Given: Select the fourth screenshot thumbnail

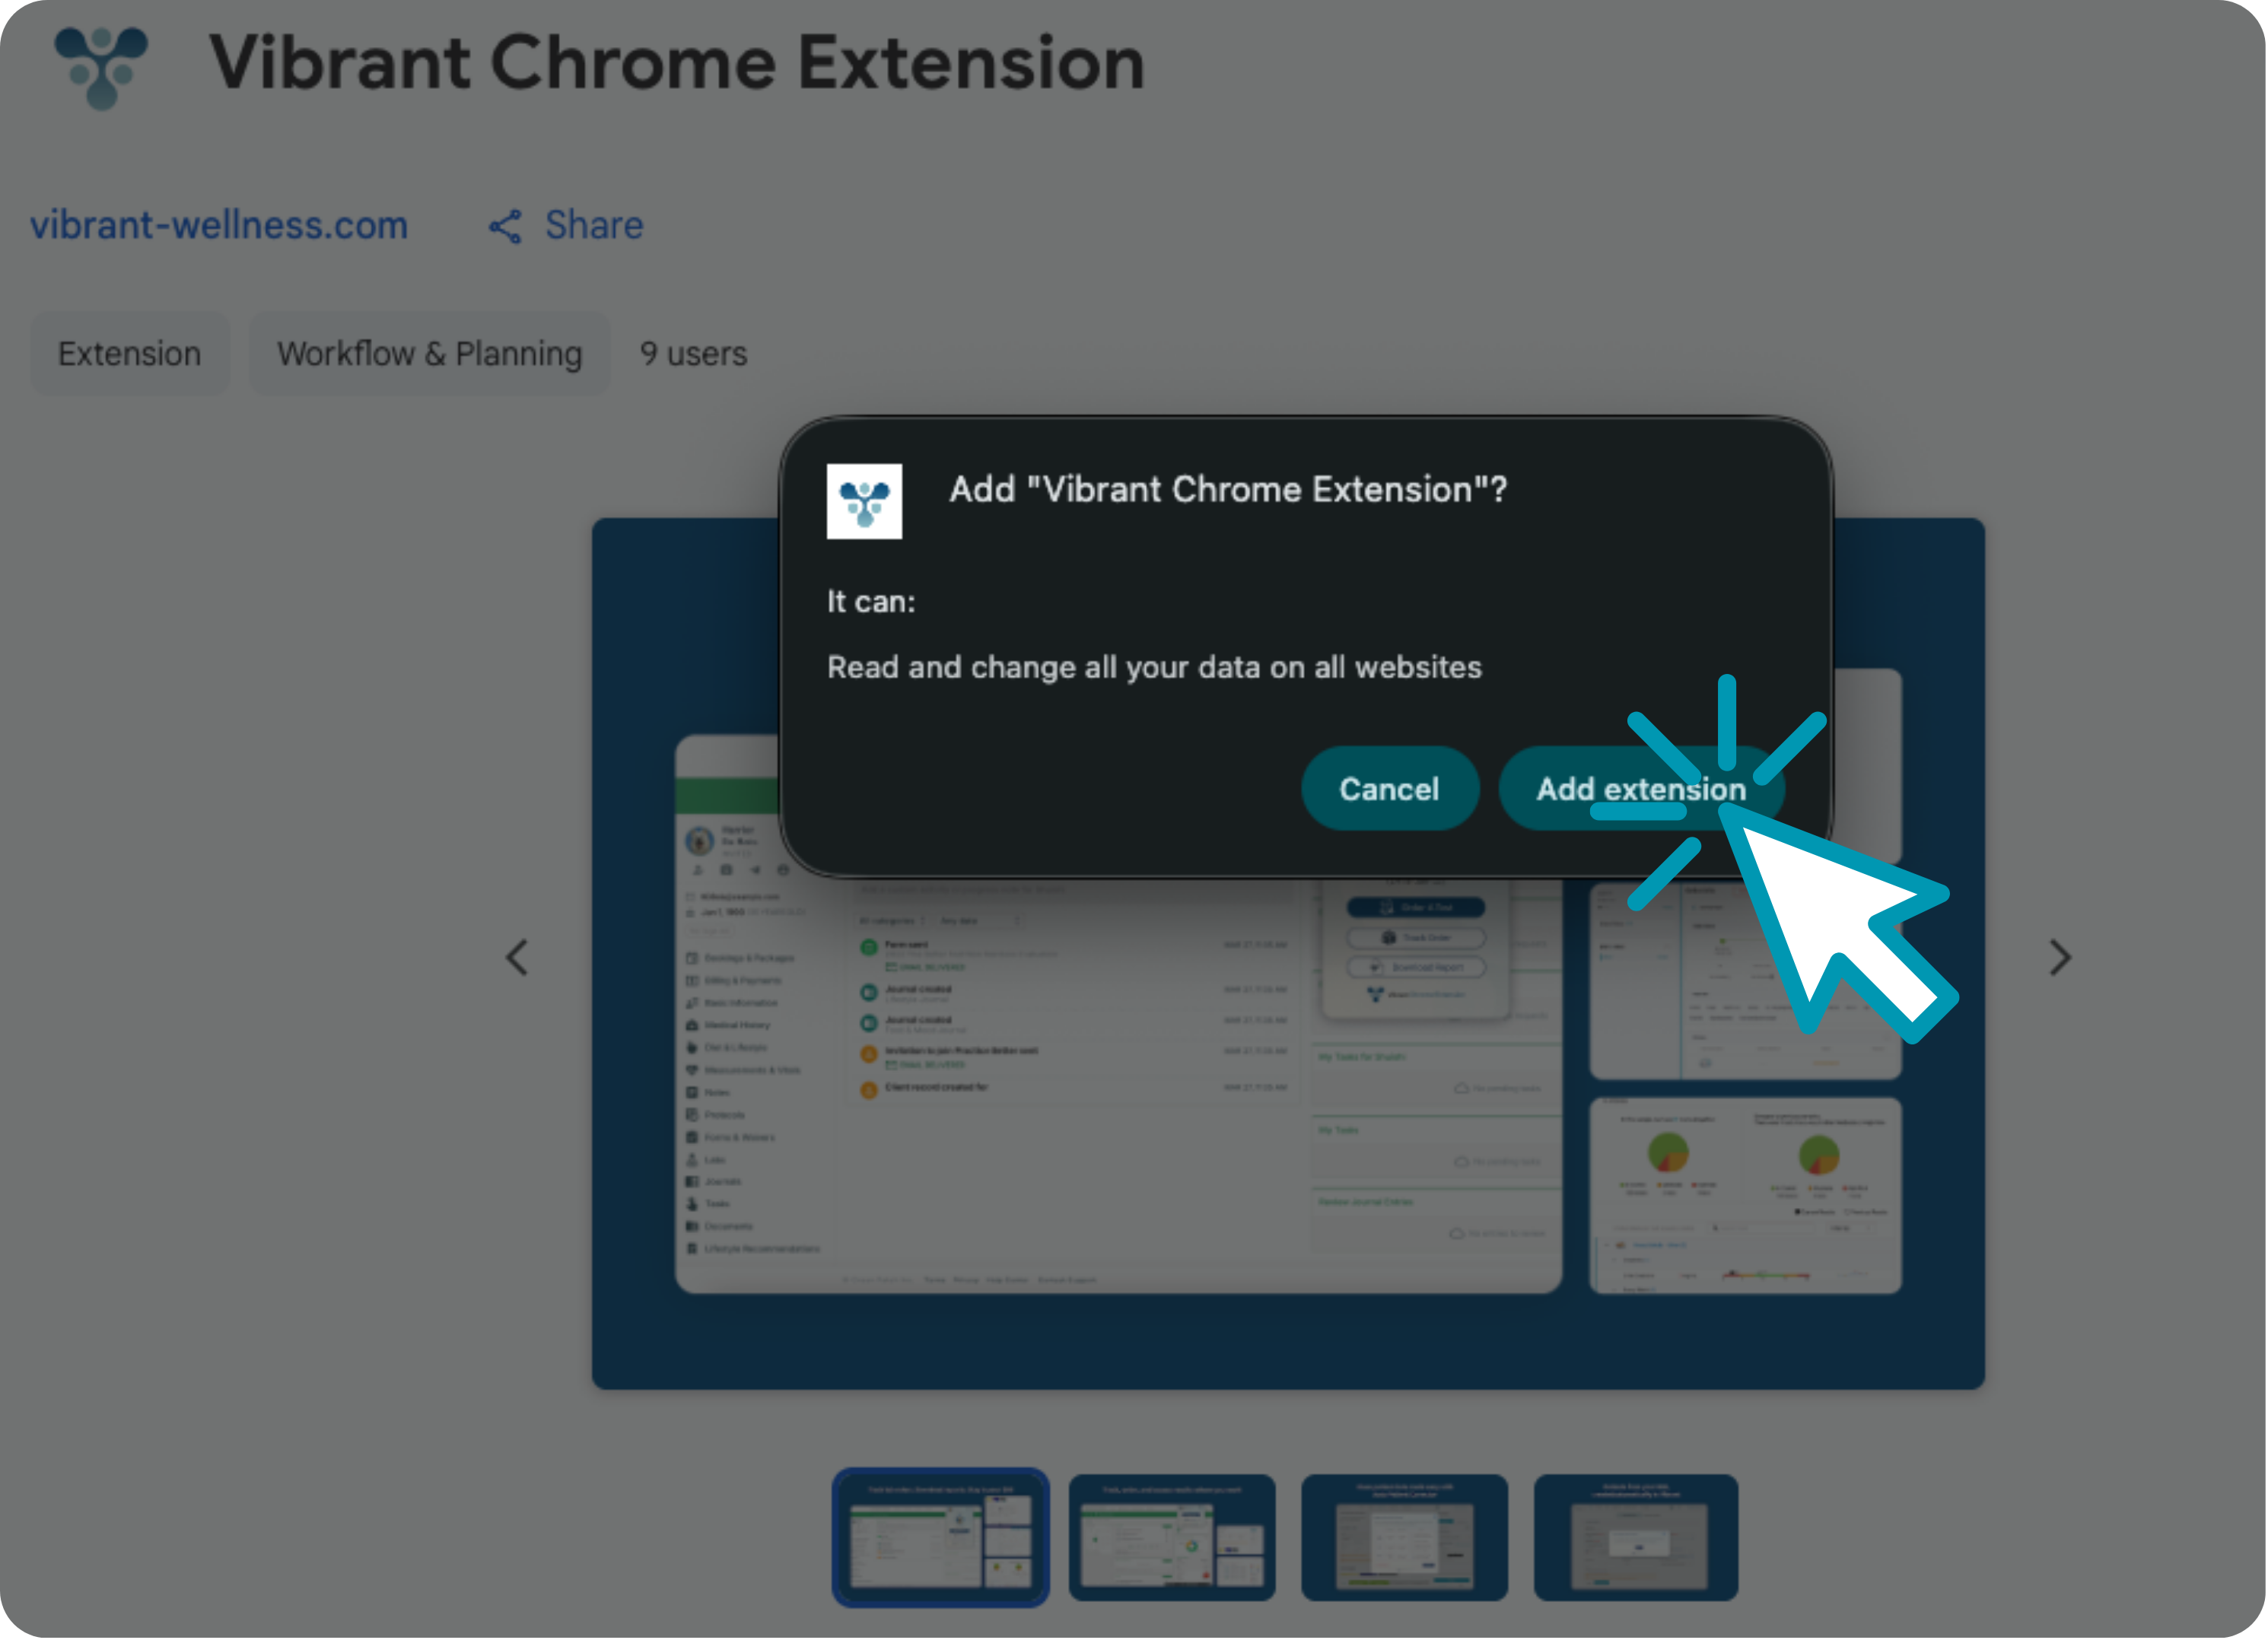Looking at the screenshot, I should [x=1636, y=1538].
